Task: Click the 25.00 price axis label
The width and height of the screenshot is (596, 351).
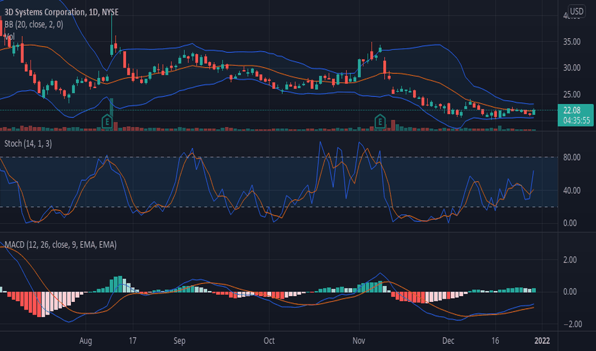Action: (x=572, y=94)
